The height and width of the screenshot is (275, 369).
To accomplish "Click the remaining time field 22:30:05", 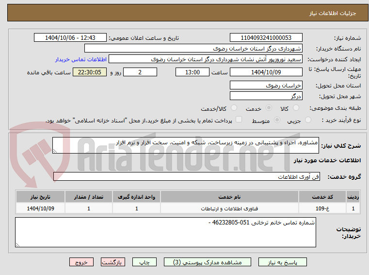I will tap(90, 72).
